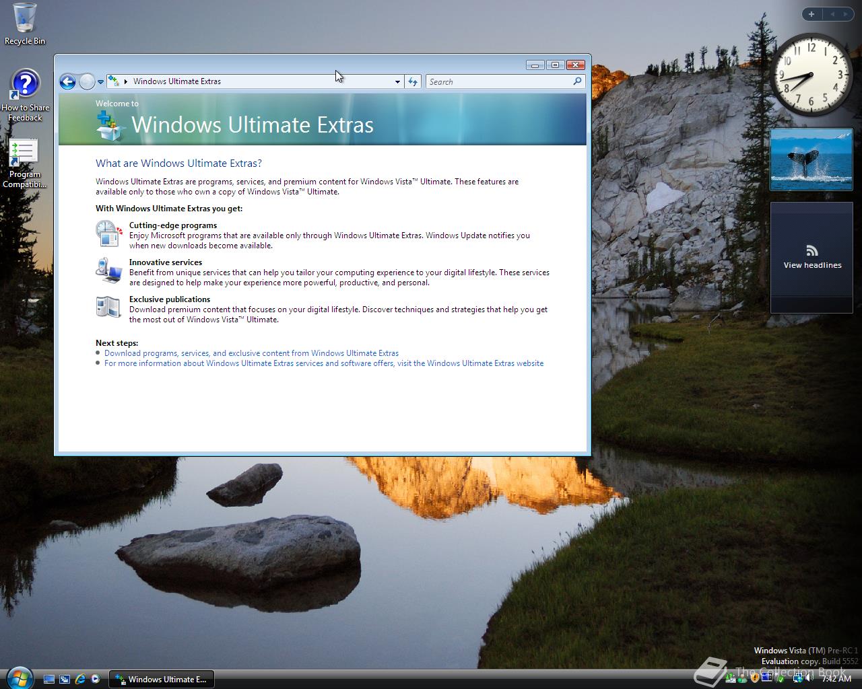
Task: Click the search magnifier icon
Action: pyautogui.click(x=577, y=81)
